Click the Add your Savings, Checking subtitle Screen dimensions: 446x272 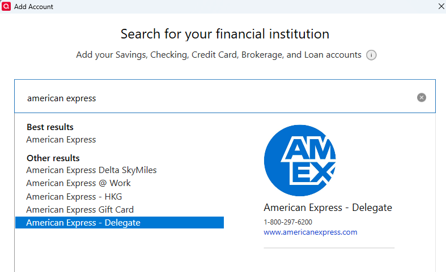click(219, 55)
